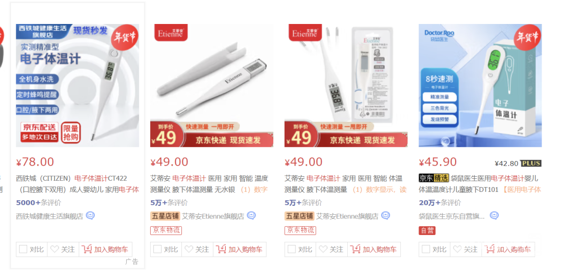Open 西铁城（CITIZEN）电子体温计CT422 product title
The width and height of the screenshot is (563, 271).
pyautogui.click(x=78, y=184)
